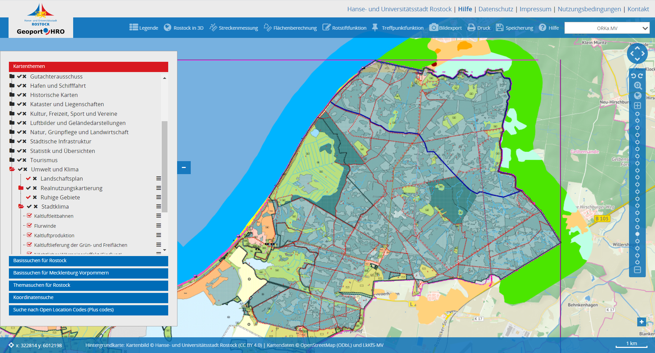Select the Treffpunktfunktion pin tool
This screenshot has height=353, width=655.
click(x=398, y=28)
